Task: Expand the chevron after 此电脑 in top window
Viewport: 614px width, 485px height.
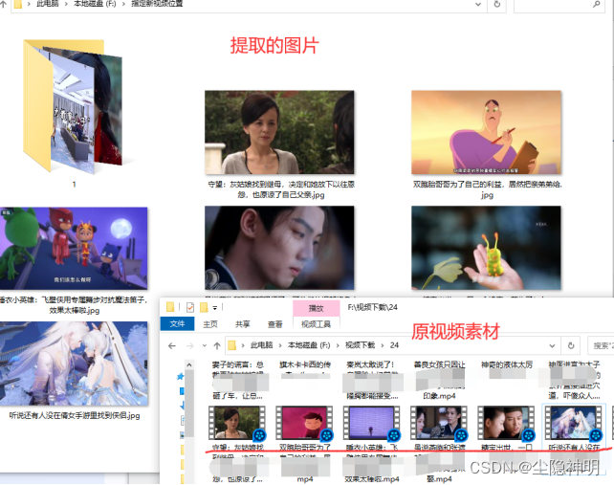Action: click(66, 4)
